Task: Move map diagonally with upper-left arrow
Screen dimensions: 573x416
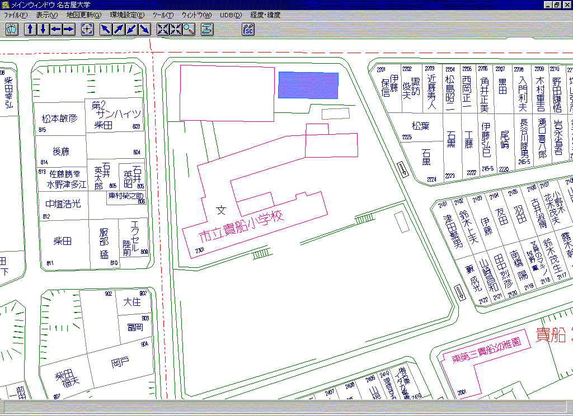Action: click(106, 30)
